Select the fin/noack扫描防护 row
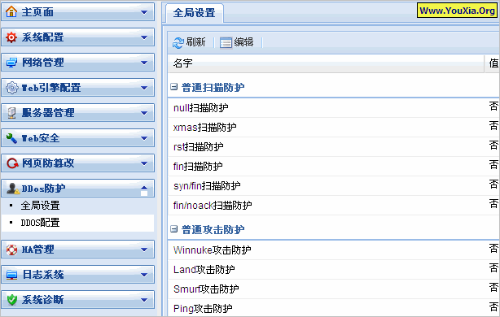Image resolution: width=500 pixels, height=317 pixels. click(x=334, y=206)
